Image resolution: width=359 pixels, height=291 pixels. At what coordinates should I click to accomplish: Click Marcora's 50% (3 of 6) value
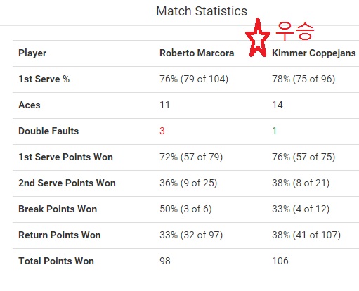[185, 209]
